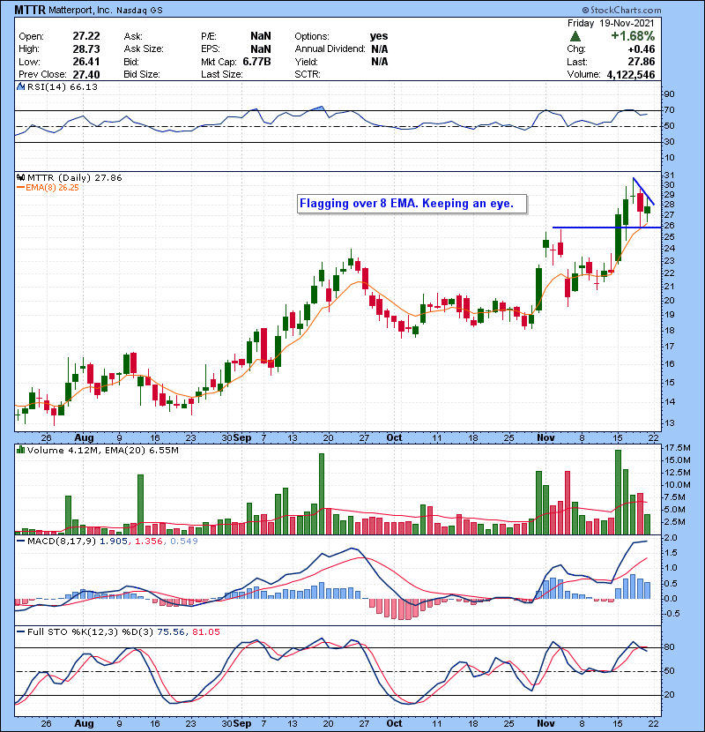The width and height of the screenshot is (705, 732).
Task: Click the candlestick icon beside MTTR (Daily)
Action: tap(20, 178)
